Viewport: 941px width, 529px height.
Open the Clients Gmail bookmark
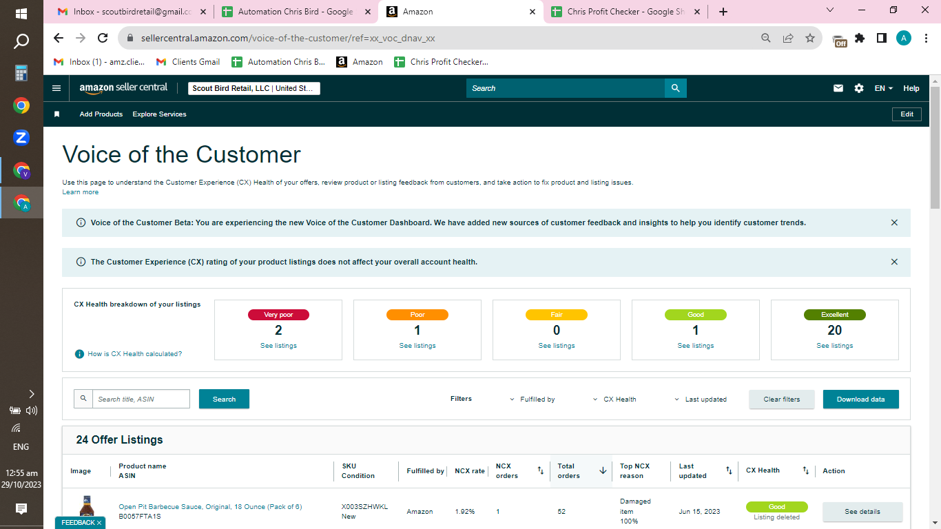[x=188, y=62]
